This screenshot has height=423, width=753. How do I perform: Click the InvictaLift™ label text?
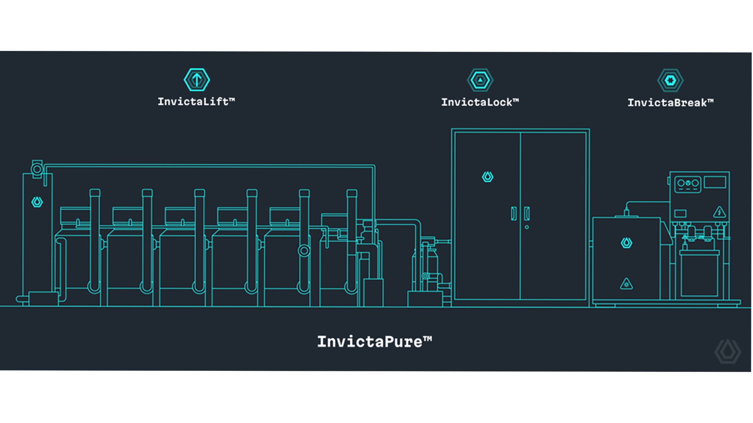click(196, 102)
